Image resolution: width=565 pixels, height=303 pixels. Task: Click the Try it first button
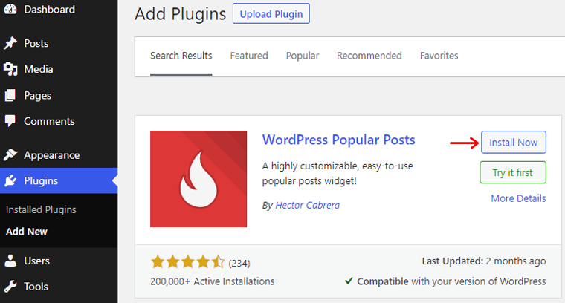(x=513, y=172)
